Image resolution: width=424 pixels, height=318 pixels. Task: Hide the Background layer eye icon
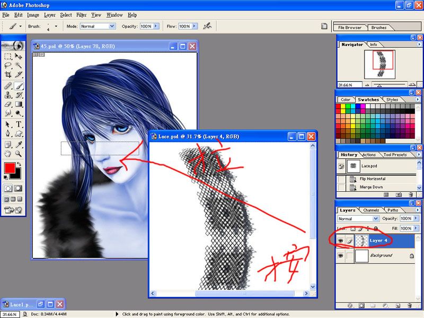[x=340, y=255]
